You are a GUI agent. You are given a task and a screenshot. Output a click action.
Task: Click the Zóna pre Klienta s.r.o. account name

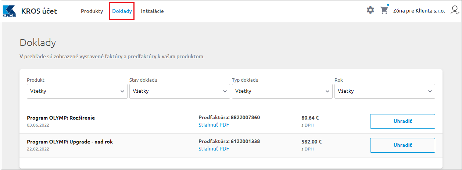[419, 11]
